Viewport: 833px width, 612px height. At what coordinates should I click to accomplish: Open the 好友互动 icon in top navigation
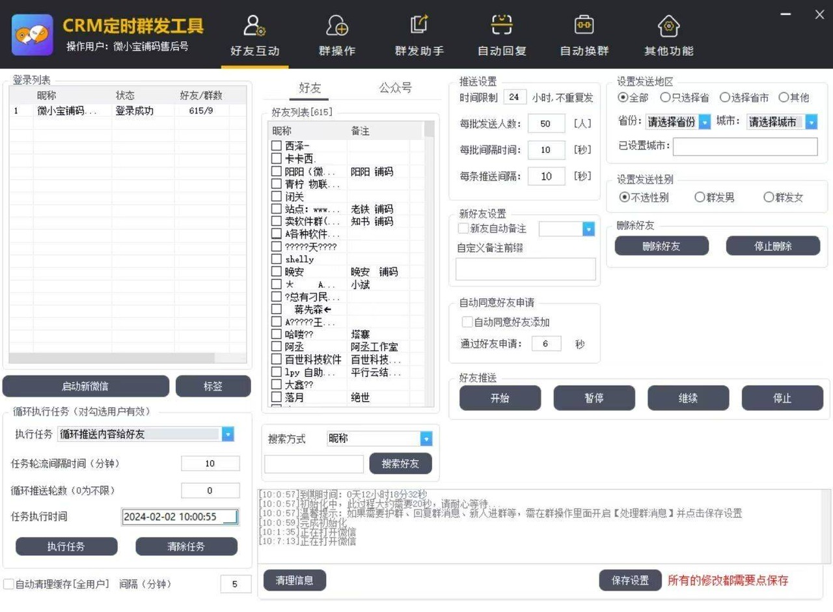click(x=254, y=26)
